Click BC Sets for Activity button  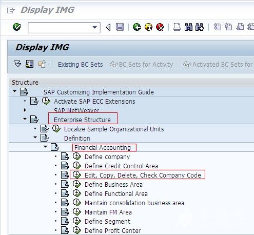[x=141, y=65]
